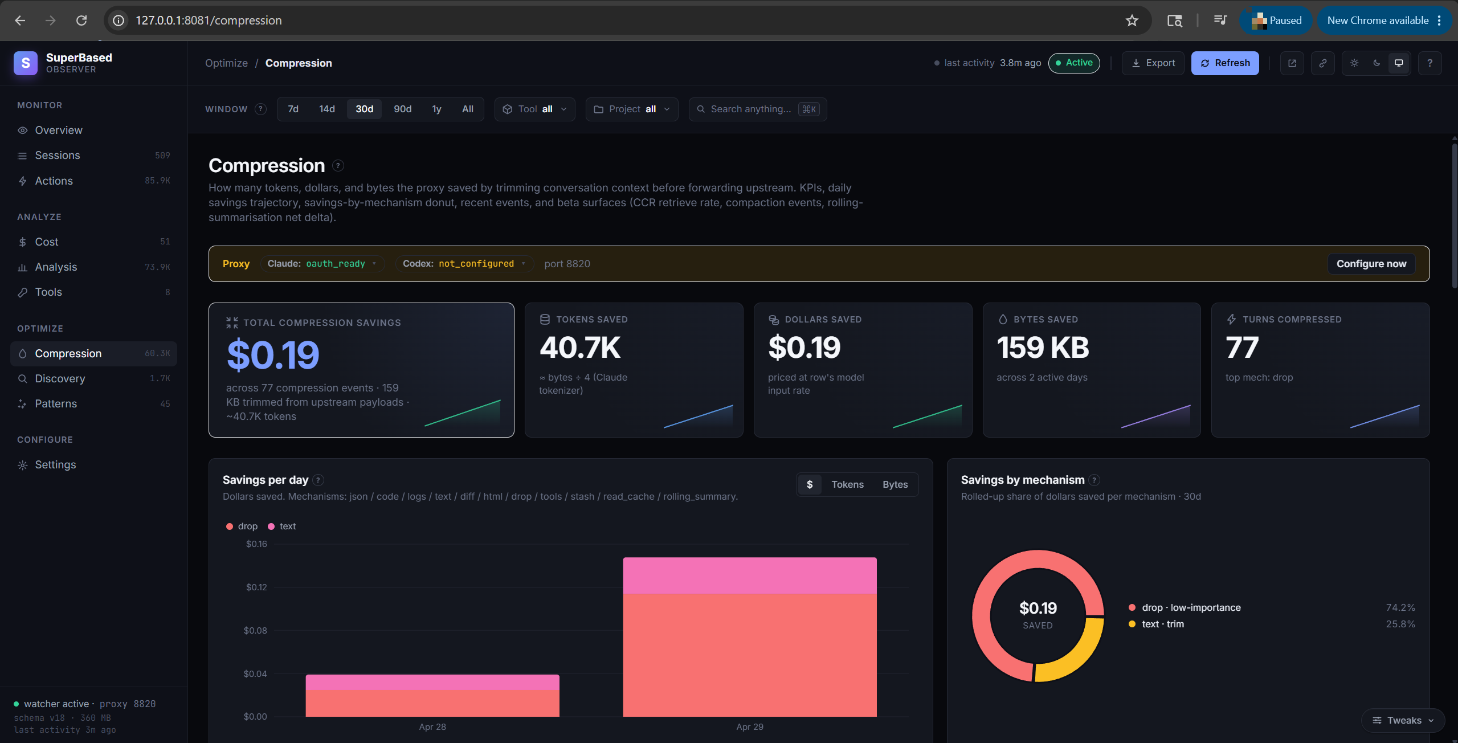Click the Window help question mark icon
The width and height of the screenshot is (1458, 743).
(260, 109)
